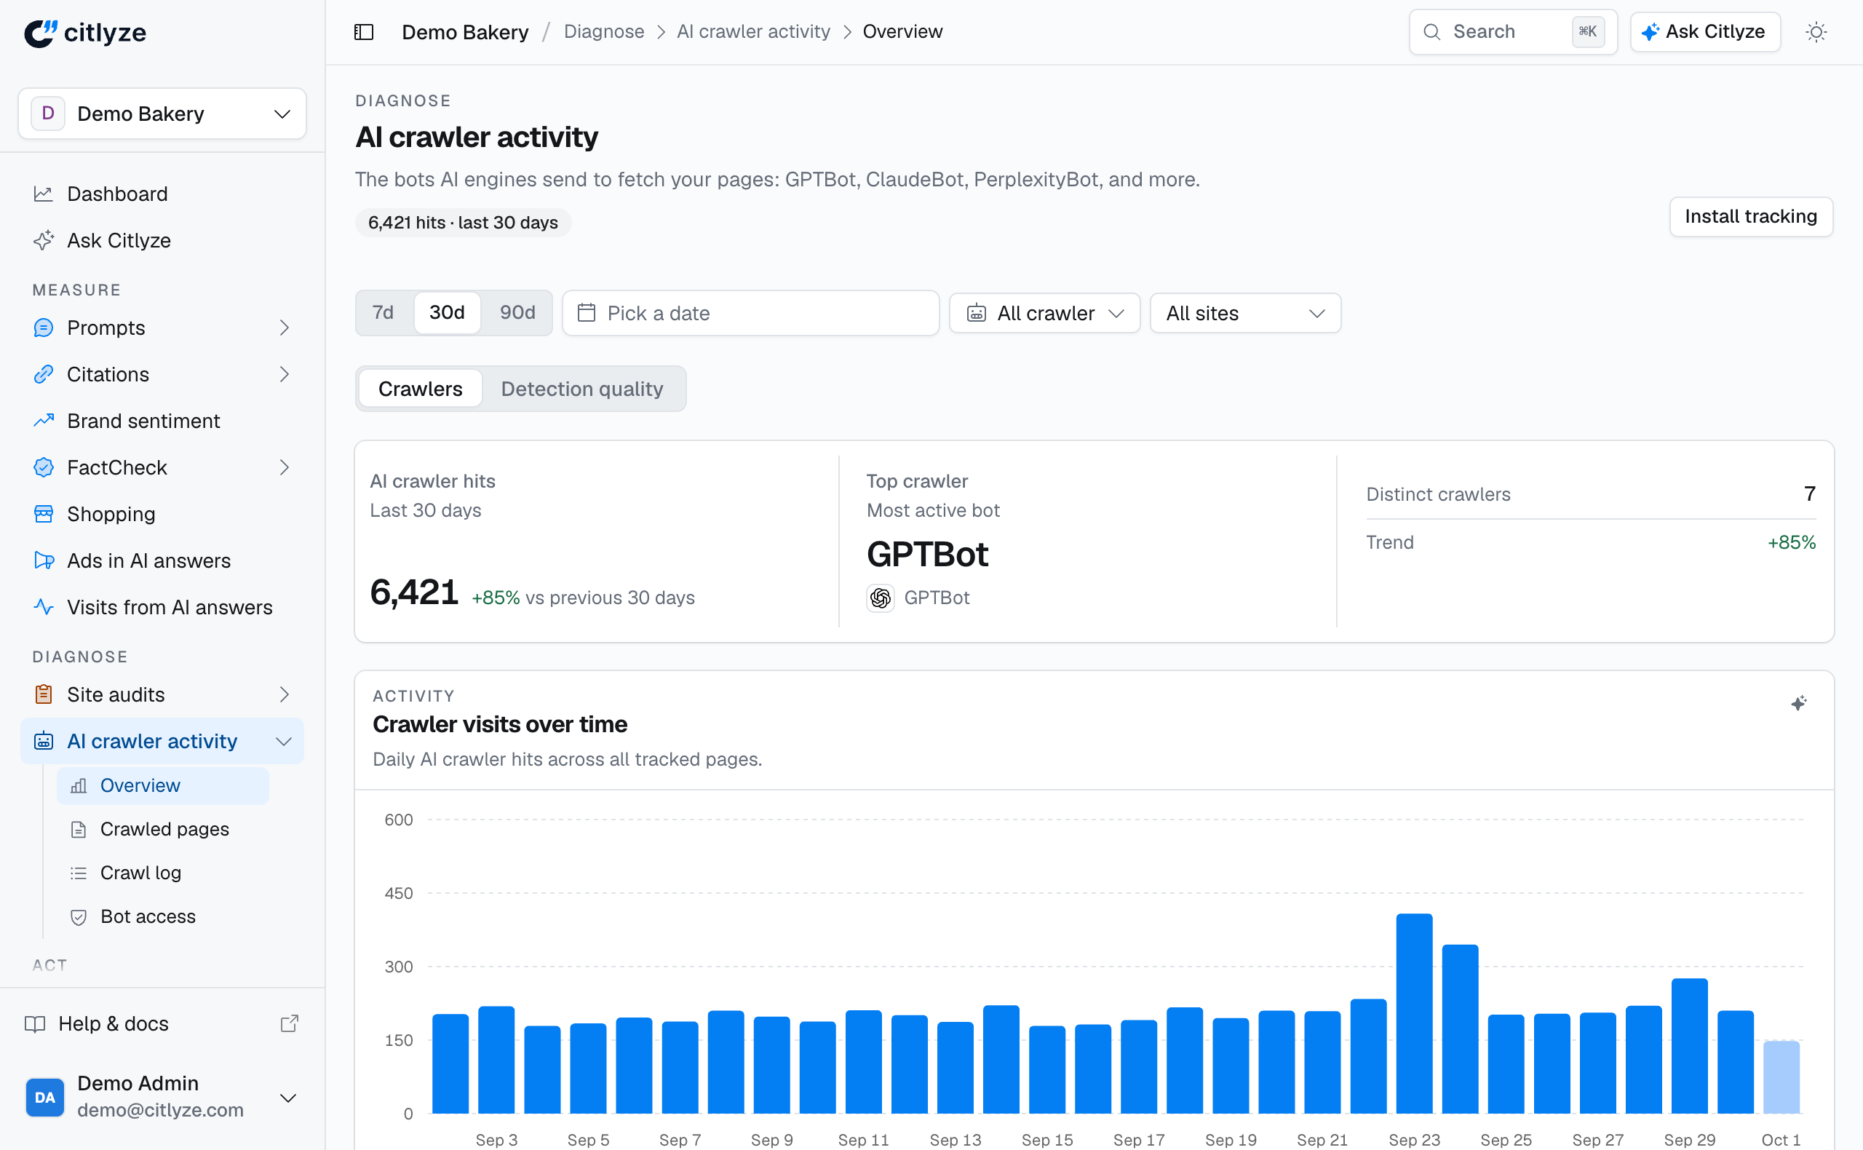Viewport: 1863px width, 1150px height.
Task: Expand the Citations menu chevron
Action: coord(284,374)
